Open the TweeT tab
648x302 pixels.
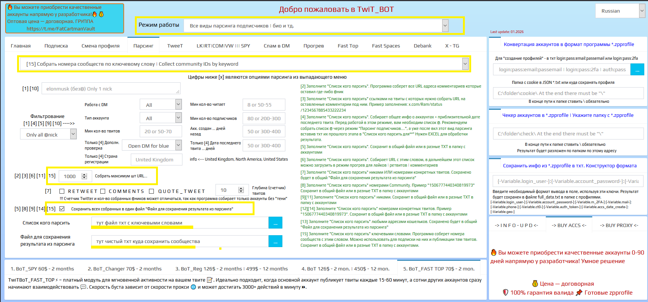tap(175, 46)
